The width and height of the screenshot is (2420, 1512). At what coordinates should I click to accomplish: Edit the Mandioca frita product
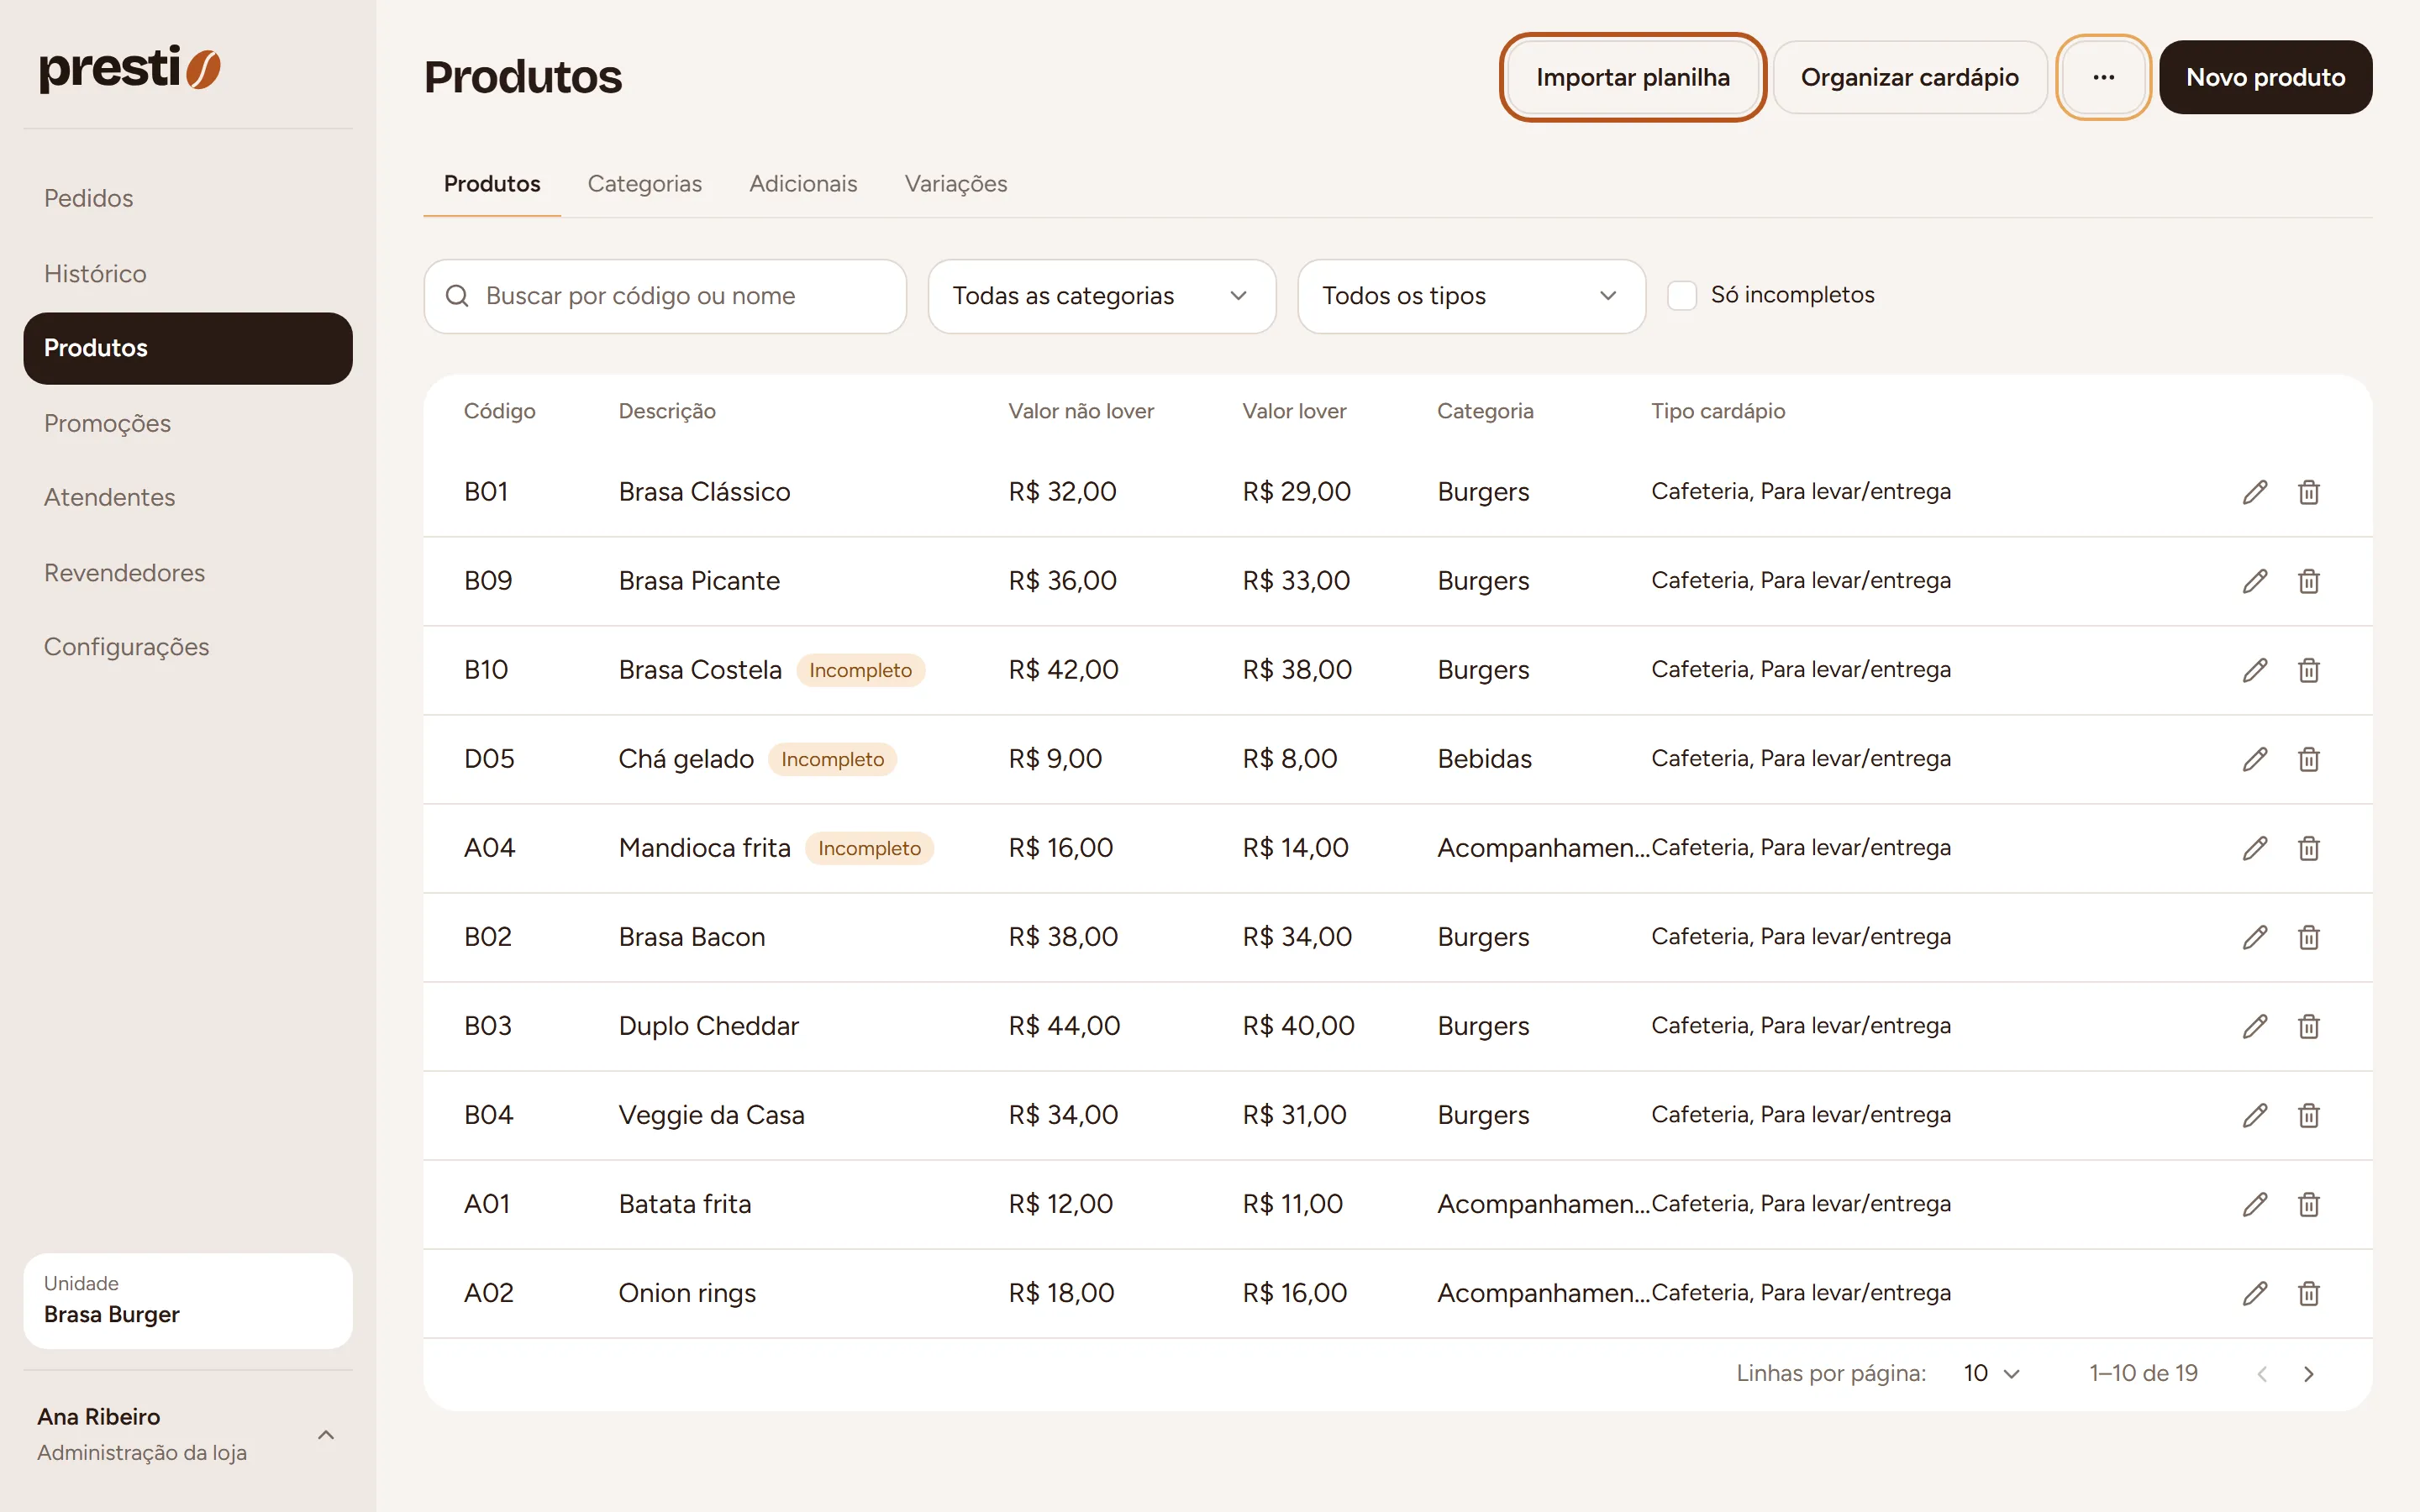2254,848
